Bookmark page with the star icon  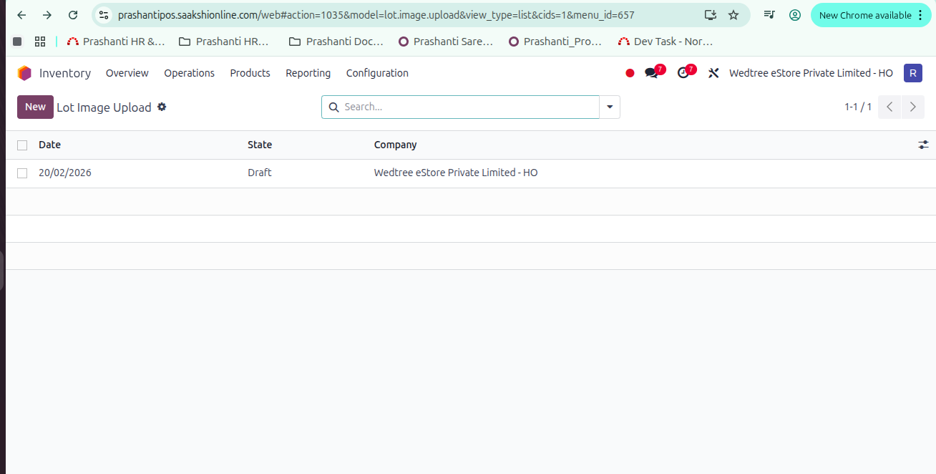click(733, 15)
